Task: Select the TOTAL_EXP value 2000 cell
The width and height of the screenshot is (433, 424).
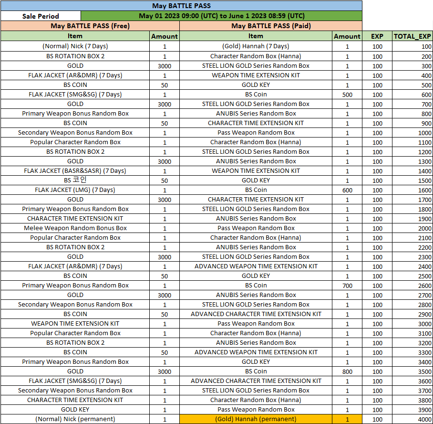Action: 412,228
